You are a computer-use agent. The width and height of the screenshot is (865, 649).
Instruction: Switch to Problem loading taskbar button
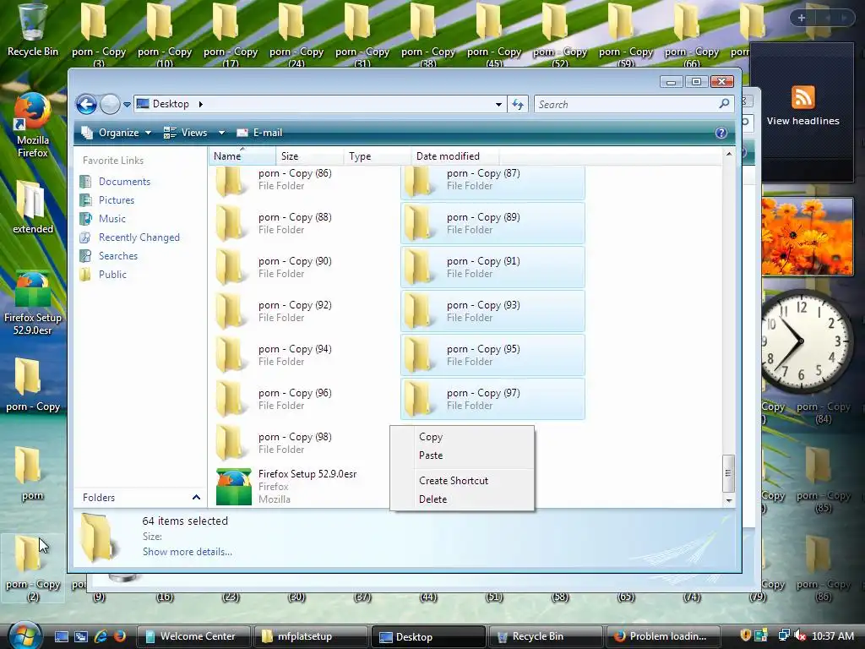(662, 636)
